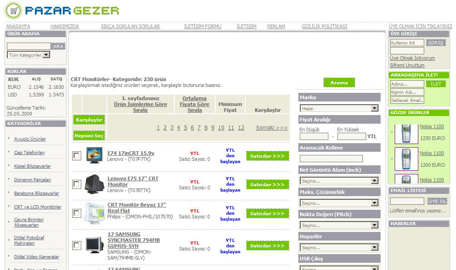Click the email list input field
This screenshot has height=270, width=456.
(x=407, y=201)
